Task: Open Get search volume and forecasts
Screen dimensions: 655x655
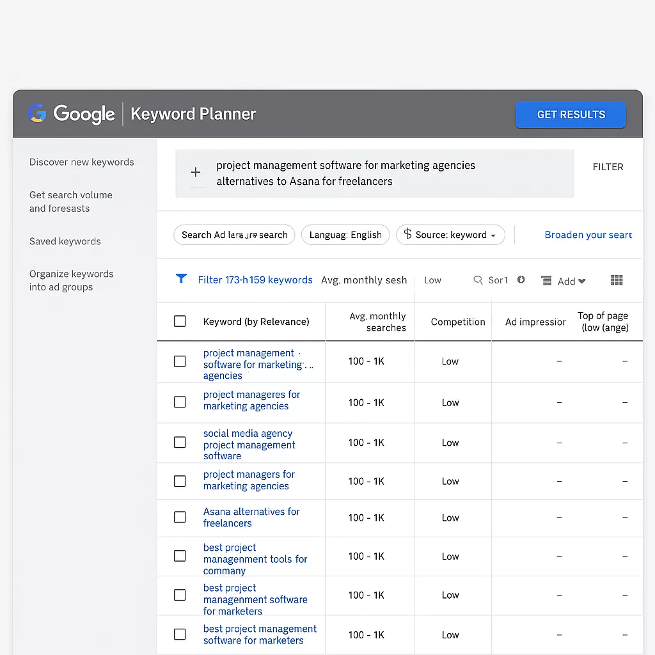Action: tap(71, 201)
